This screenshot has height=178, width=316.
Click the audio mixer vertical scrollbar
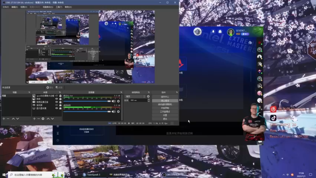coord(122,107)
